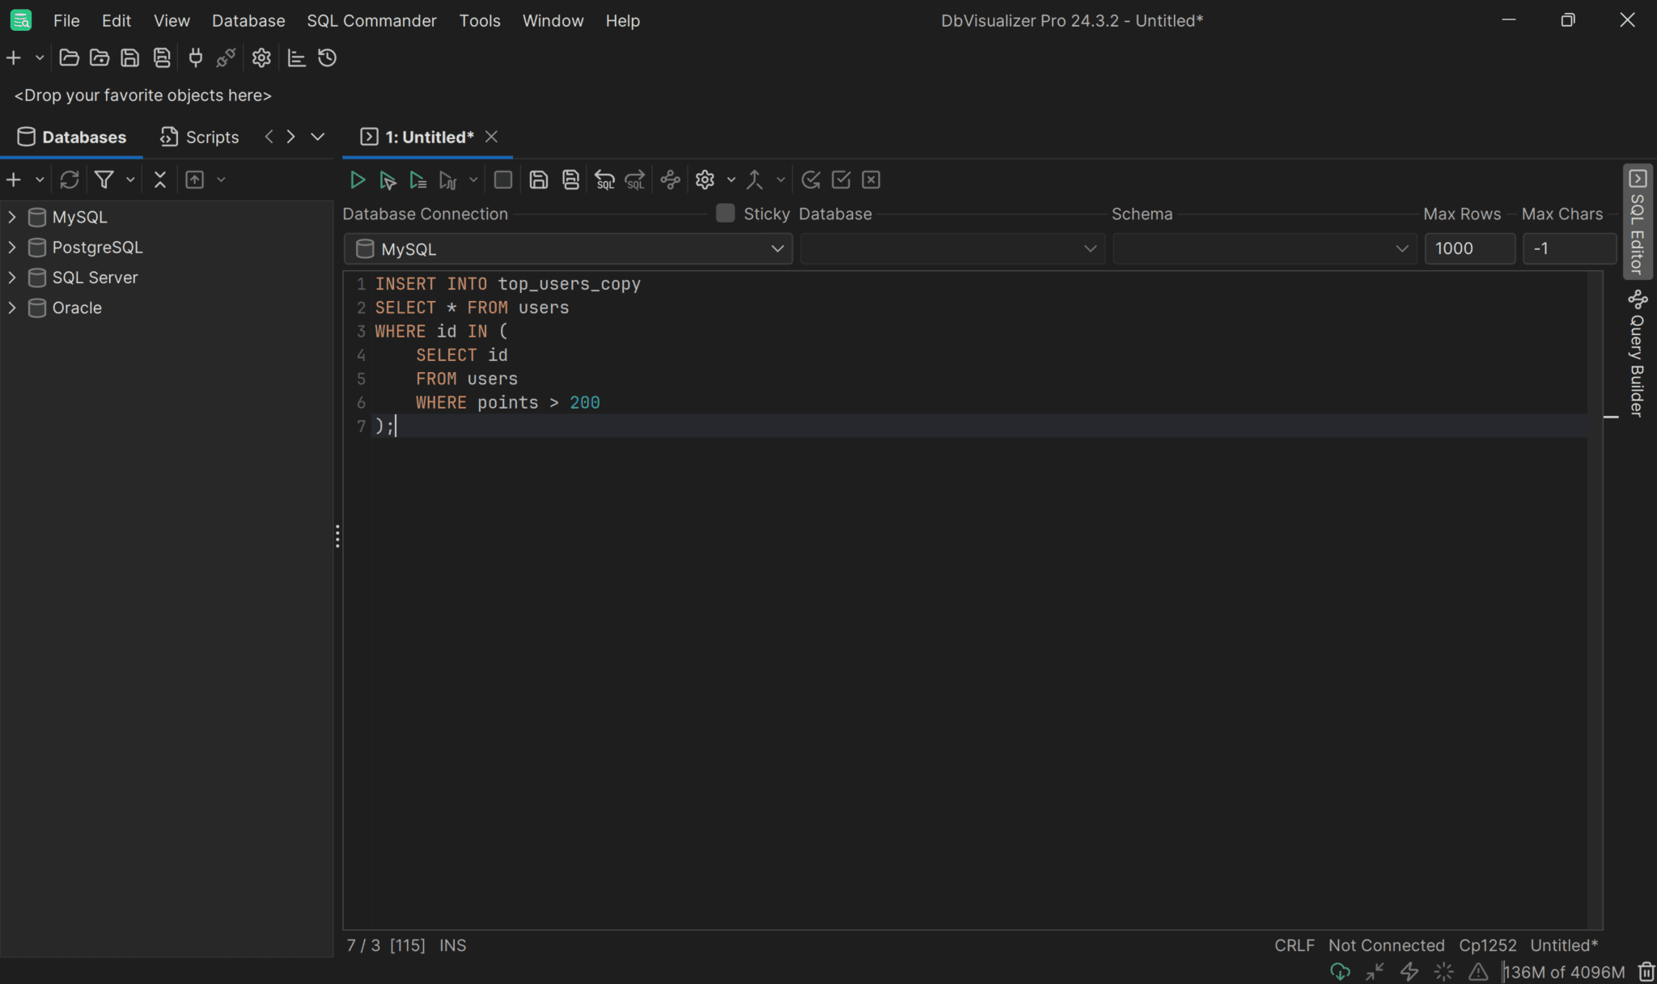Open the Query Builder side panel

coord(1638,356)
